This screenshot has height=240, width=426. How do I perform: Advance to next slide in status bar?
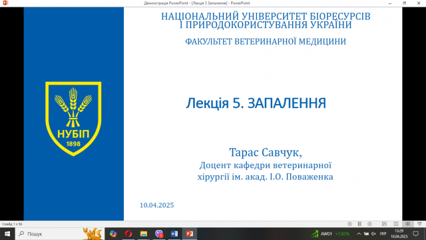tap(370, 224)
